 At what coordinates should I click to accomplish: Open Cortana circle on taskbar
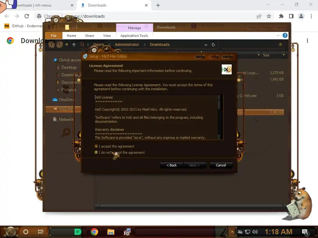(26, 232)
